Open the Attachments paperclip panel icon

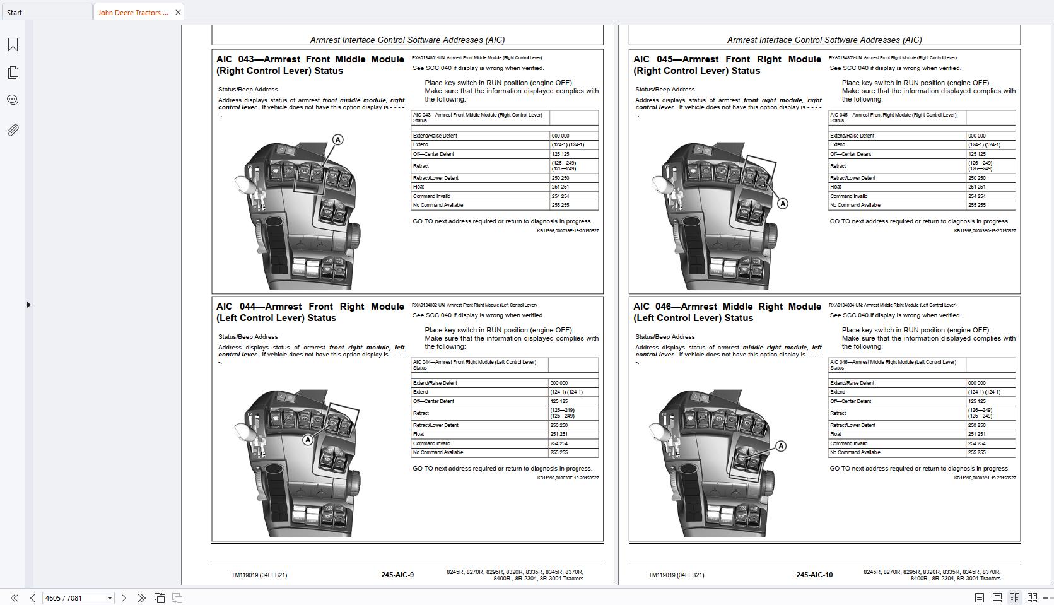point(13,130)
